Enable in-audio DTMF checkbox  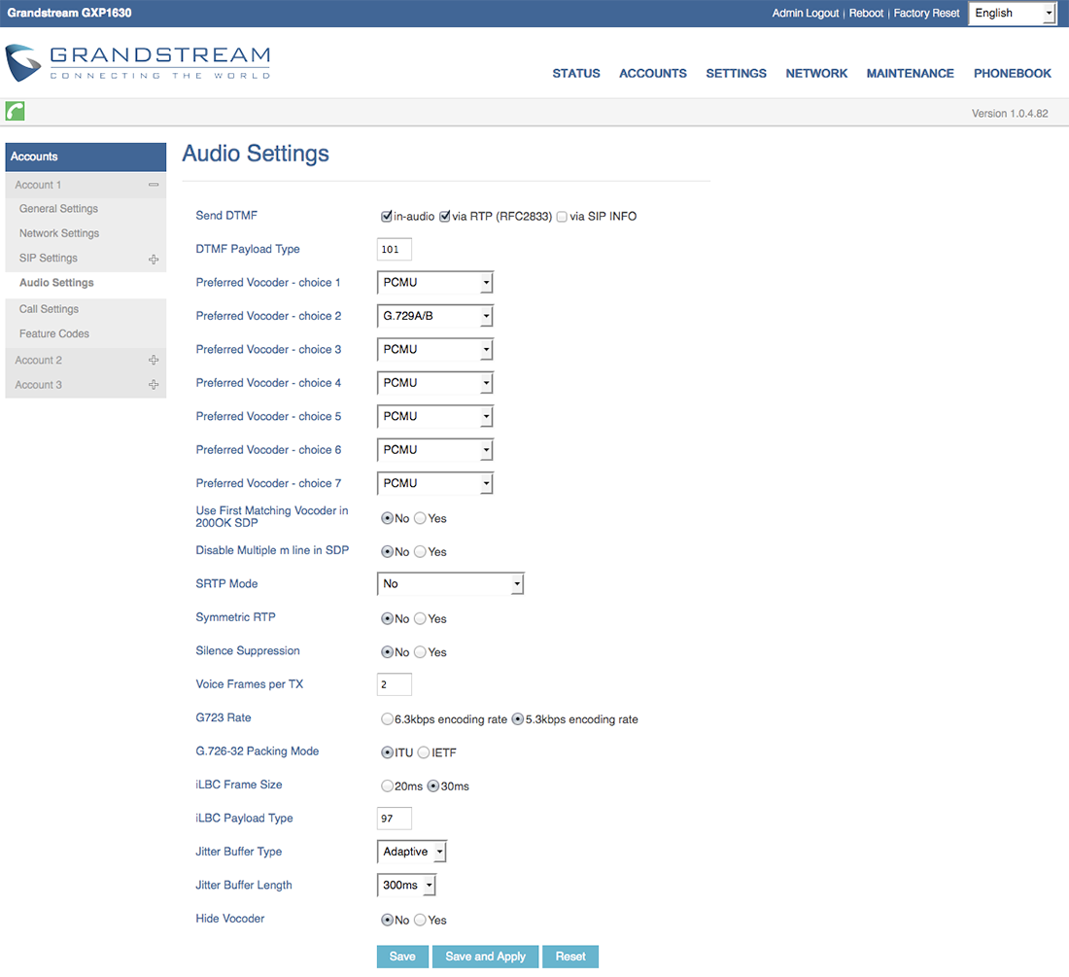[387, 216]
